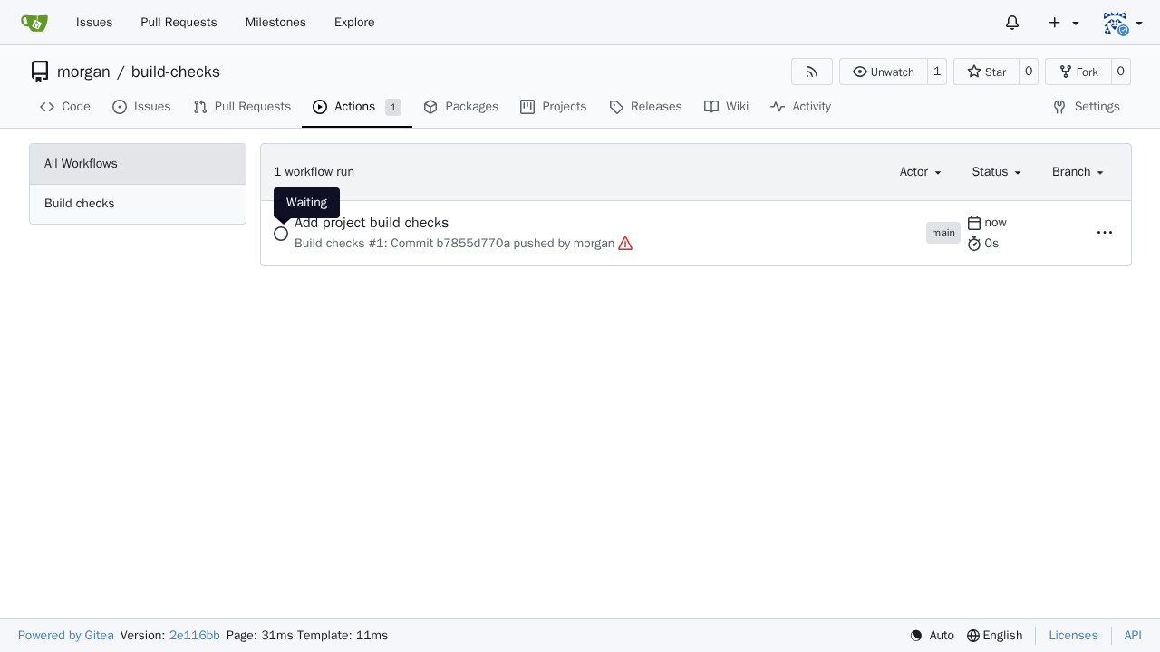Open stargazers count of 0
Viewport: 1160px width, 652px height.
[1029, 72]
